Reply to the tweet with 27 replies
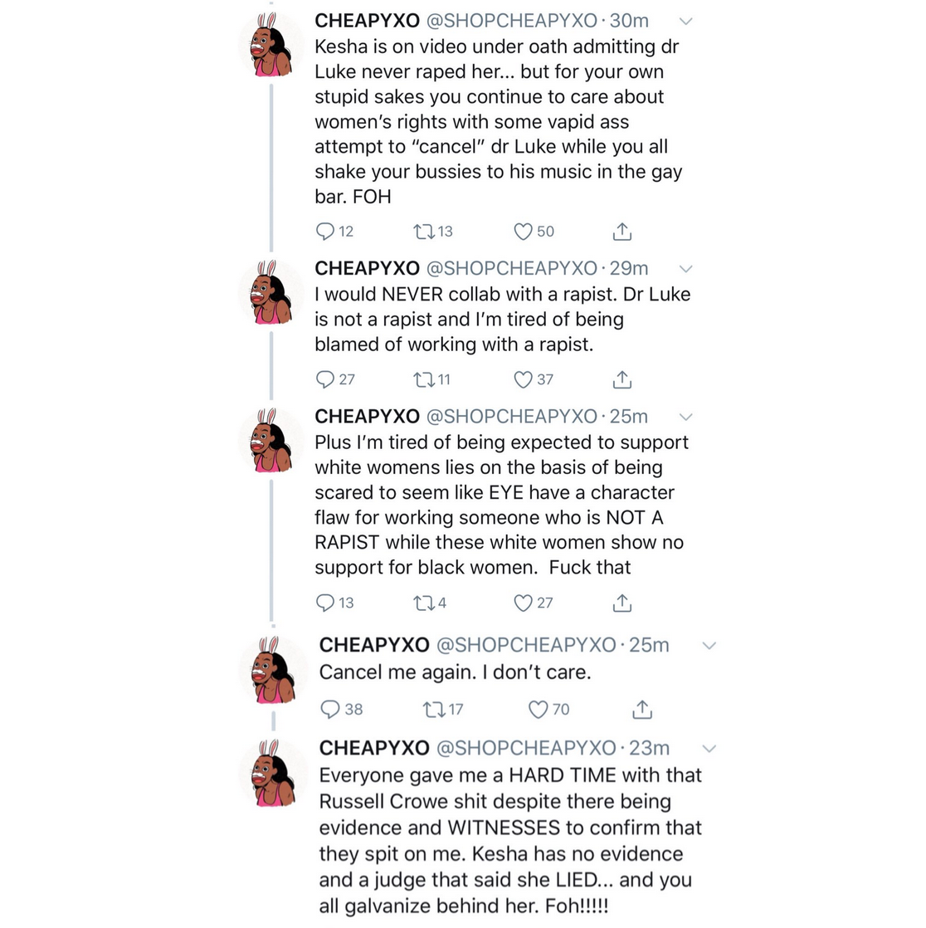Image resolution: width=926 pixels, height=928 pixels. click(325, 379)
